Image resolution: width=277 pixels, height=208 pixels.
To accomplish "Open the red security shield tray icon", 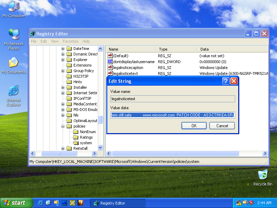I will click(x=251, y=203).
